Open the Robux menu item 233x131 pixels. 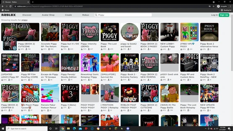click(85, 15)
